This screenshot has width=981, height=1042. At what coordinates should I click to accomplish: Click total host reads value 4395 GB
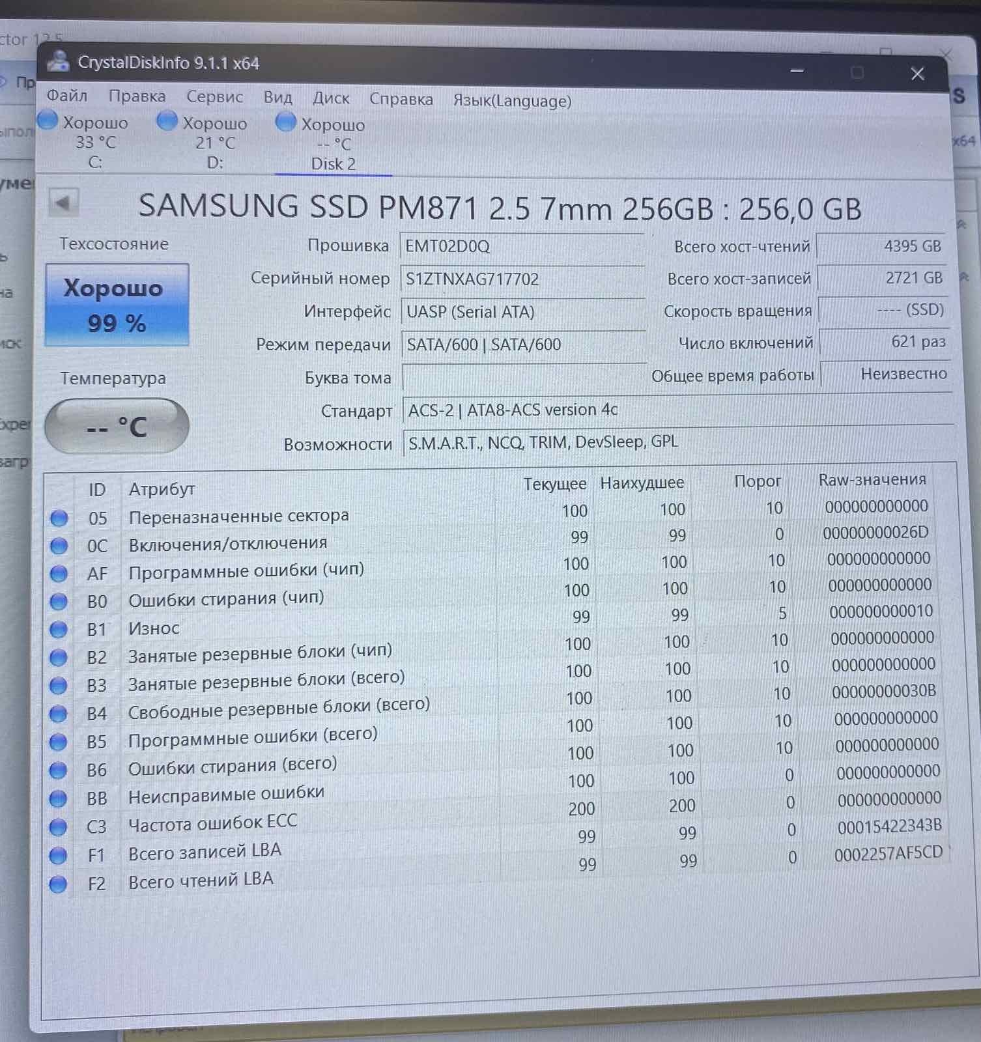pos(881,246)
